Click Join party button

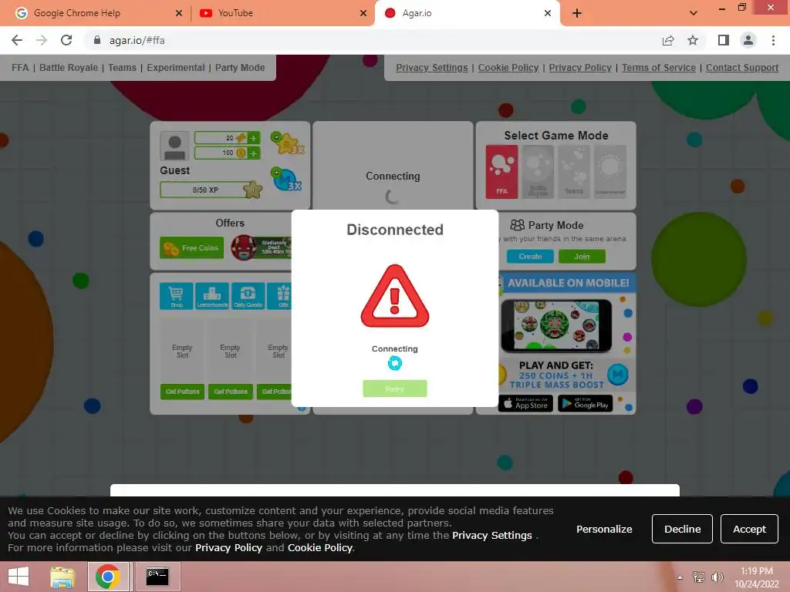[582, 256]
